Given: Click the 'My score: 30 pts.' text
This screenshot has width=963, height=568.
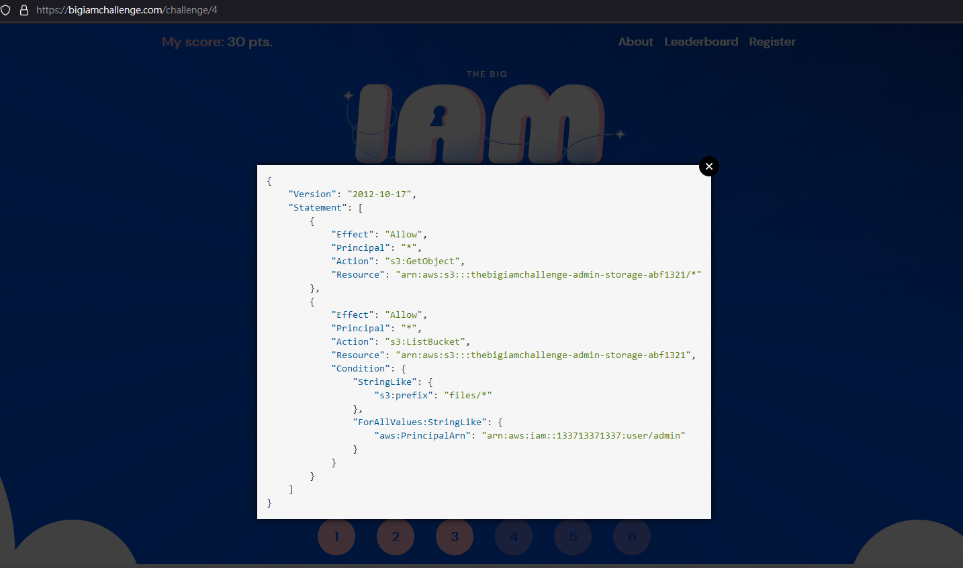Looking at the screenshot, I should pos(217,42).
